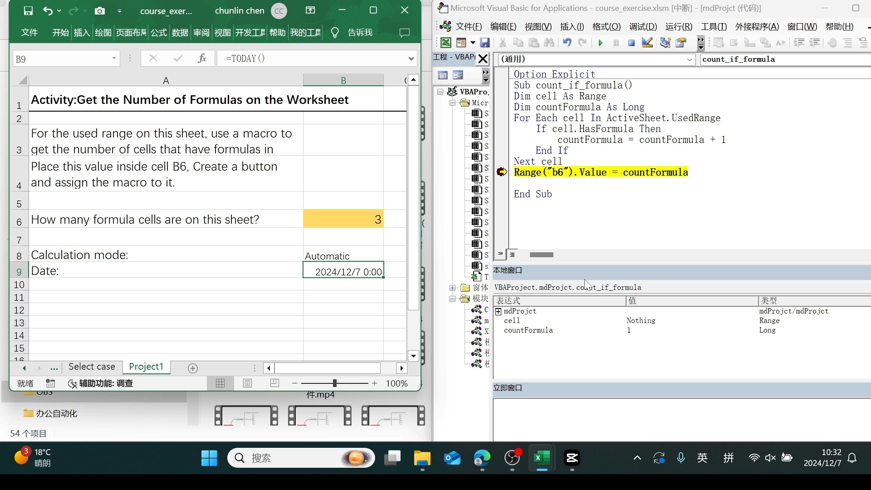Viewport: 871px width, 490px height.
Task: Toggle Procedure View at the code pane bottom
Action: click(x=500, y=255)
